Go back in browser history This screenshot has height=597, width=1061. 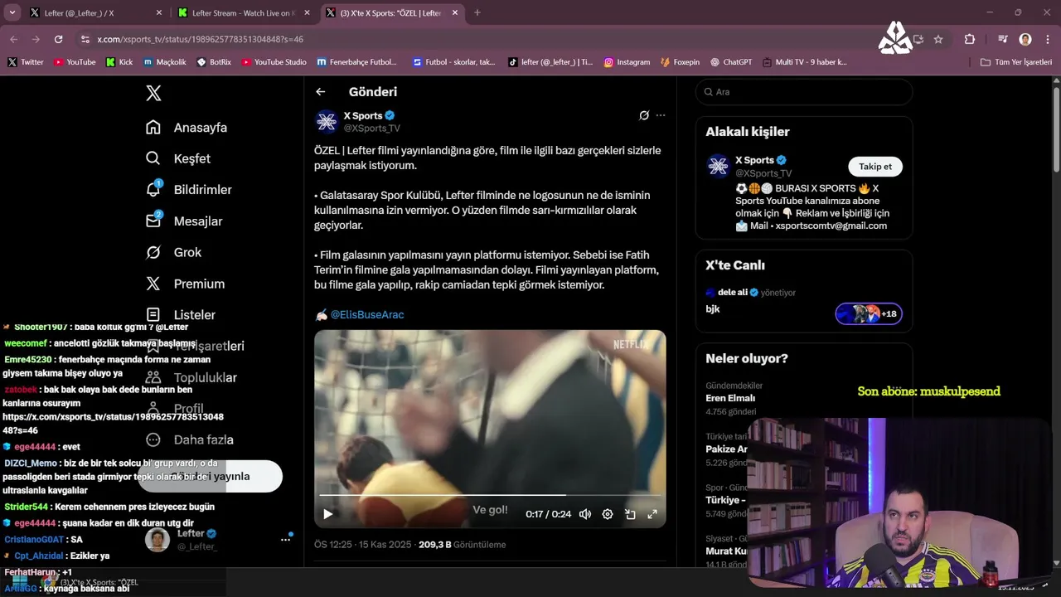[x=14, y=39]
